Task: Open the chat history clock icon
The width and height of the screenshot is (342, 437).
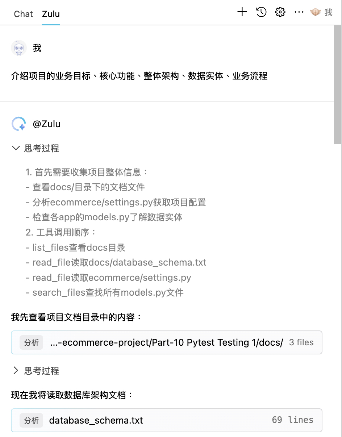Action: tap(261, 12)
